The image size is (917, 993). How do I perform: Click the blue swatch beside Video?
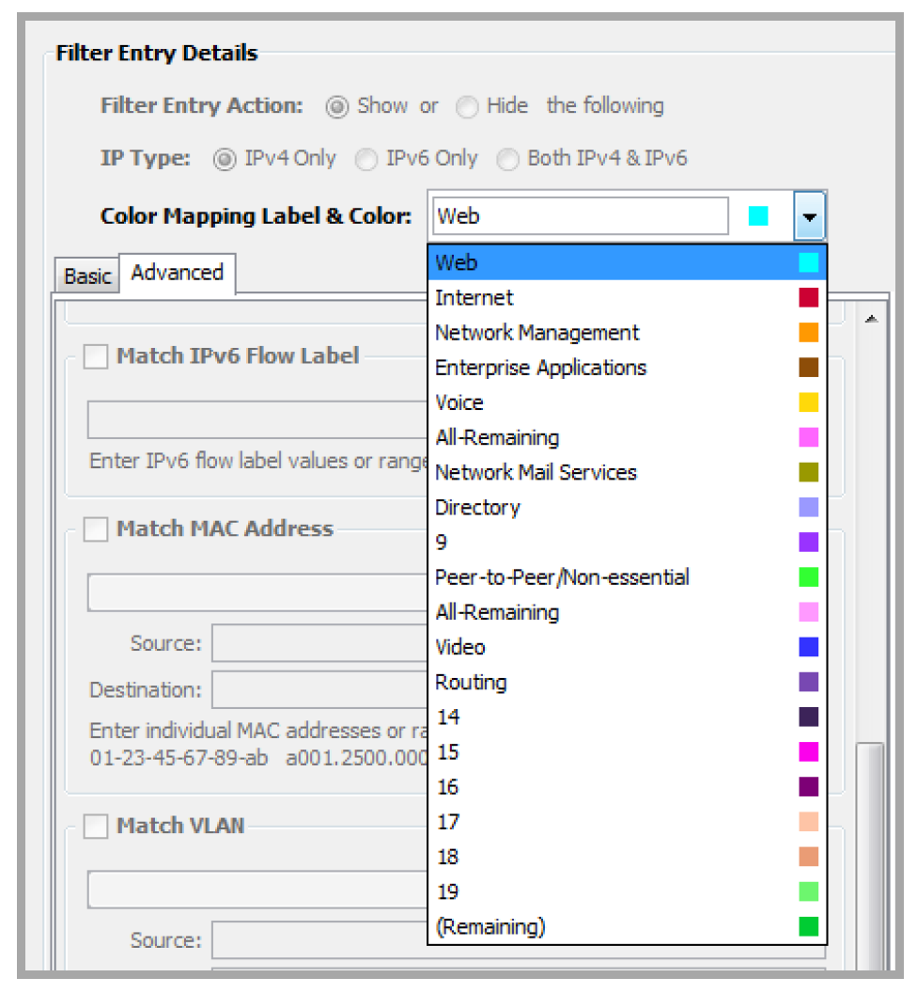806,647
